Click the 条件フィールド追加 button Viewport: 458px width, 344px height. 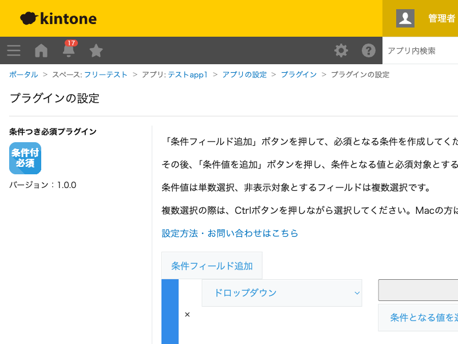[x=212, y=265]
